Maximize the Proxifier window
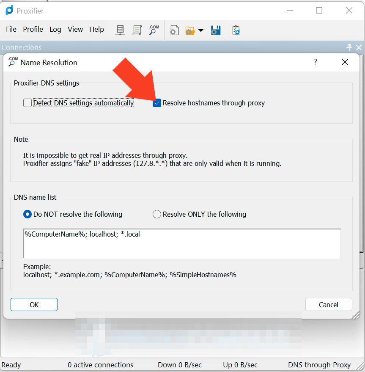The height and width of the screenshot is (372, 365). tap(319, 11)
